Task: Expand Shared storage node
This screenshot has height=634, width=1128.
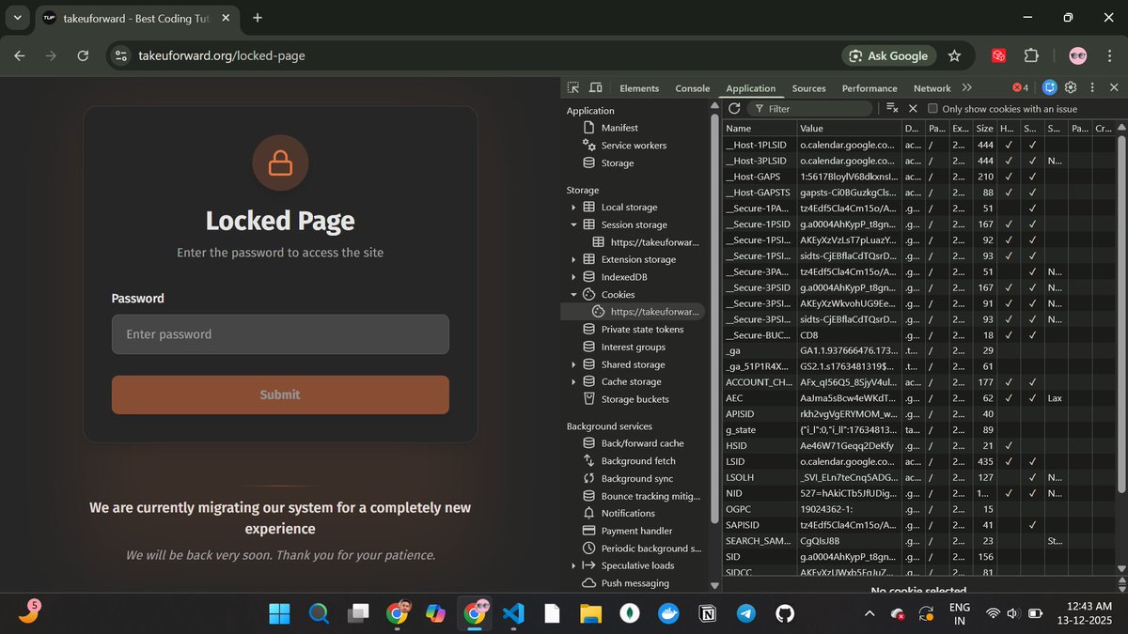Action: pyautogui.click(x=573, y=364)
